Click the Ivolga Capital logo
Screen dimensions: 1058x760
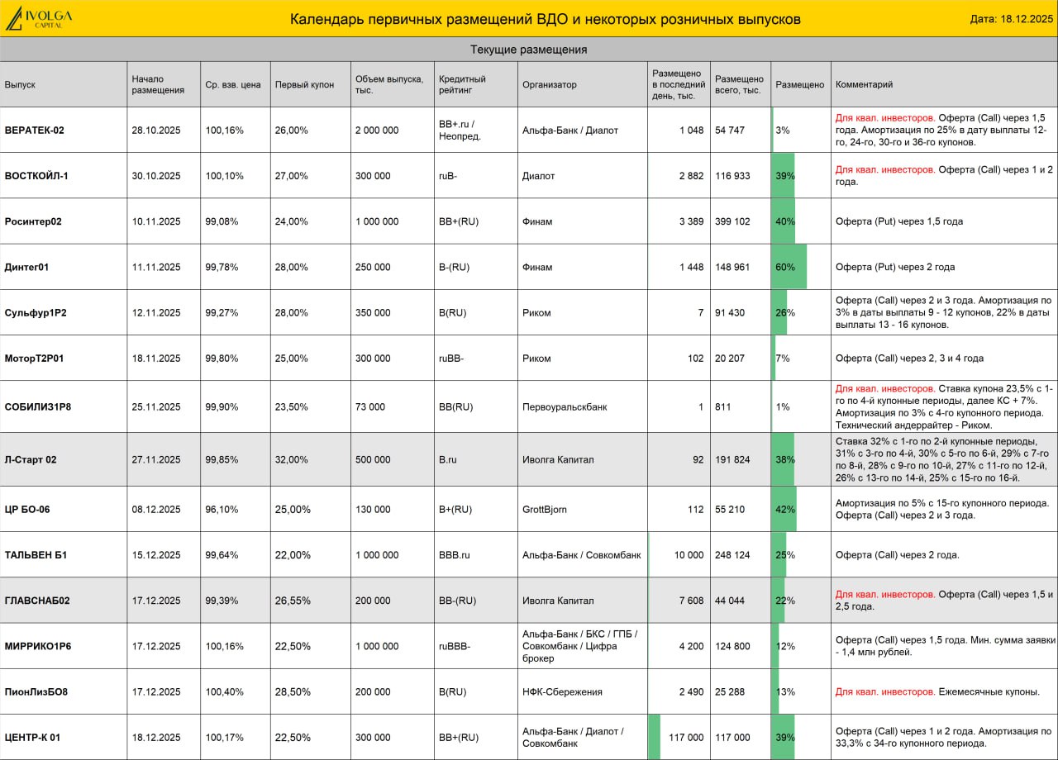click(38, 18)
